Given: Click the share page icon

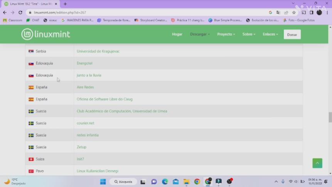Looking at the screenshot, I should click(x=286, y=13).
